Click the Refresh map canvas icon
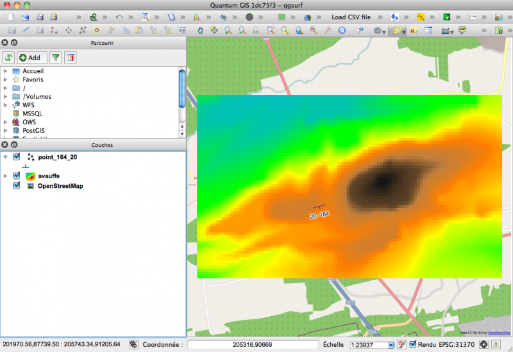This screenshot has width=513, height=352. (342, 30)
